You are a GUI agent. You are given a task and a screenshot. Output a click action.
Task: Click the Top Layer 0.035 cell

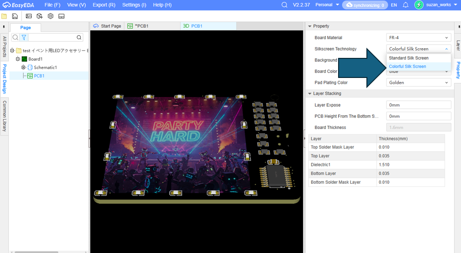tap(410, 156)
